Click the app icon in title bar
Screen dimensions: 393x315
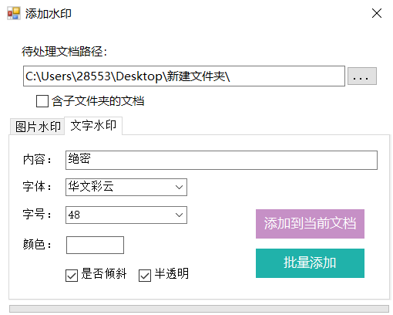click(x=14, y=13)
